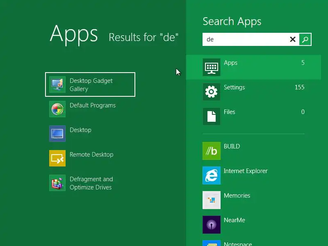Image resolution: width=328 pixels, height=246 pixels.
Task: Click the "Default Programs" label
Action: tap(93, 105)
